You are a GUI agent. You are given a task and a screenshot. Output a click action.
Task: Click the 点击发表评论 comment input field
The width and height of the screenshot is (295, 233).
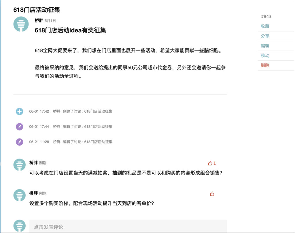pos(128,227)
